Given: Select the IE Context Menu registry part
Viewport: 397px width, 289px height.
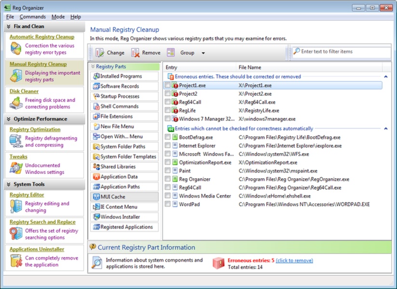Looking at the screenshot, I should click(124, 207).
